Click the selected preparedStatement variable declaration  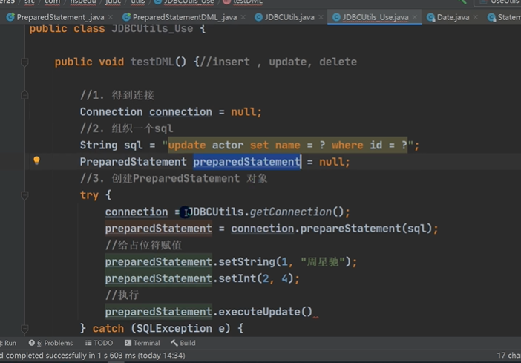[247, 162]
